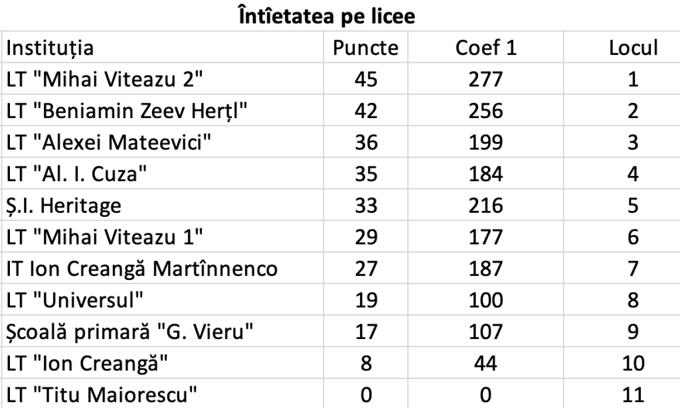Image resolution: width=680 pixels, height=408 pixels.
Task: Select the Coef 1 value 256
Action: click(486, 111)
